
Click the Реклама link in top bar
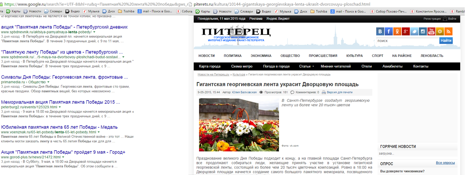pyautogui.click(x=256, y=19)
